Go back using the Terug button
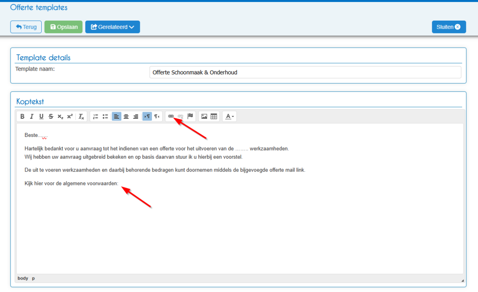This screenshot has height=292, width=478. pos(26,27)
